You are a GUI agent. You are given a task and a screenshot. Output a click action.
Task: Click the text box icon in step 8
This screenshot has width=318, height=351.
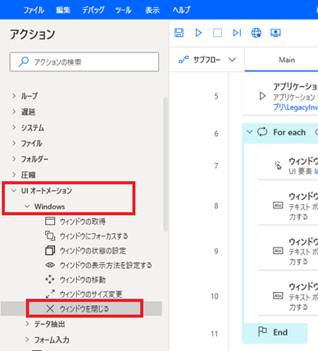click(x=278, y=205)
